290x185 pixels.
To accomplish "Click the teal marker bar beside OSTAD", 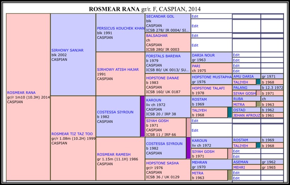I will coord(230,112).
